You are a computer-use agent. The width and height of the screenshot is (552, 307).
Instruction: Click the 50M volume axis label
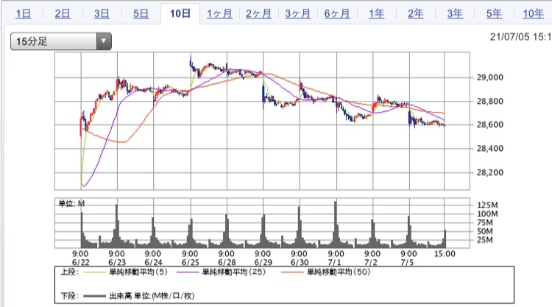[x=485, y=231]
